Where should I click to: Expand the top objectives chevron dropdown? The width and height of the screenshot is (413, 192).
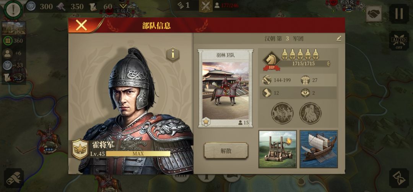pyautogui.click(x=122, y=5)
